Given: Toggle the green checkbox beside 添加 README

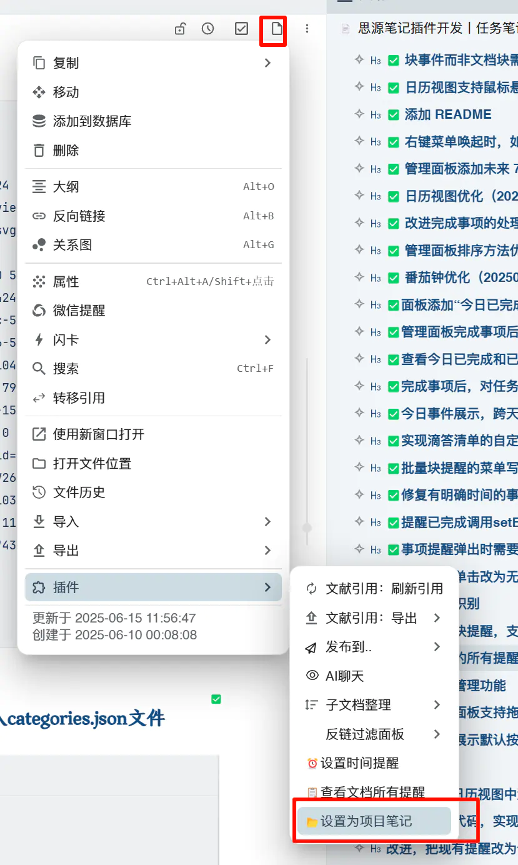Looking at the screenshot, I should (x=394, y=114).
